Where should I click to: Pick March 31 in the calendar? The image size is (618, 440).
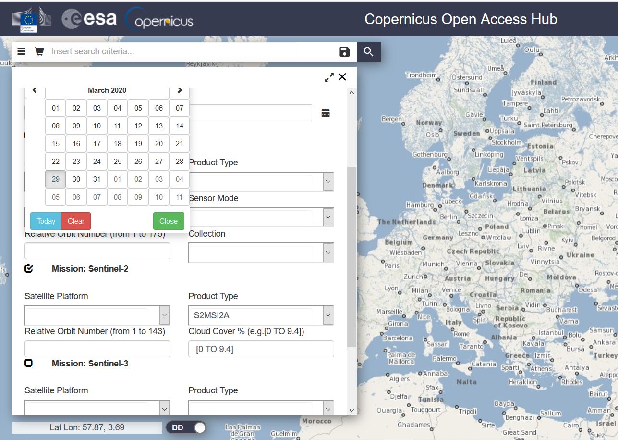97,179
